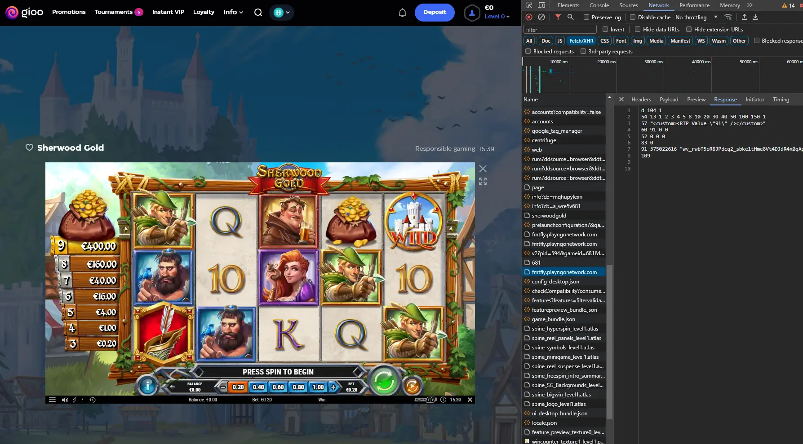Enable Preserve log checkbox
This screenshot has height=444, width=803.
(x=586, y=17)
